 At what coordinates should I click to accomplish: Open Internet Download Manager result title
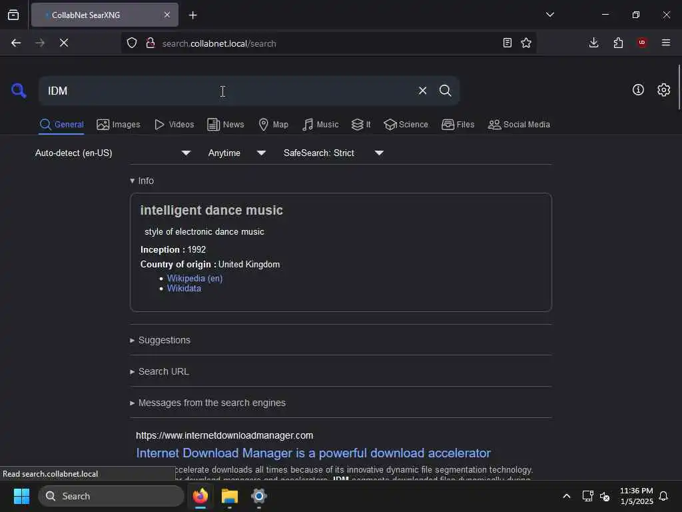pyautogui.click(x=313, y=453)
